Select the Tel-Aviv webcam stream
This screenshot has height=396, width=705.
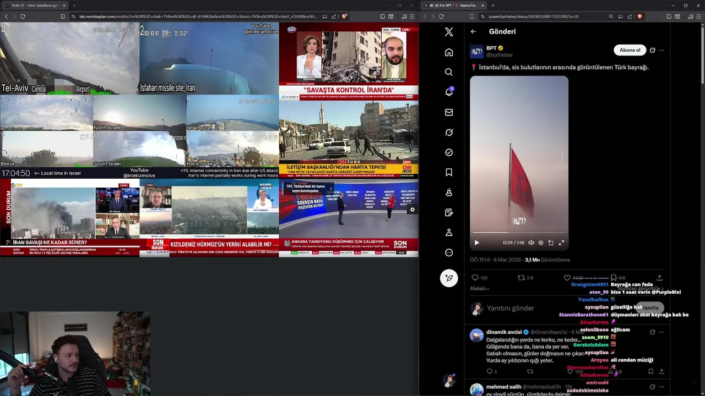coord(69,59)
